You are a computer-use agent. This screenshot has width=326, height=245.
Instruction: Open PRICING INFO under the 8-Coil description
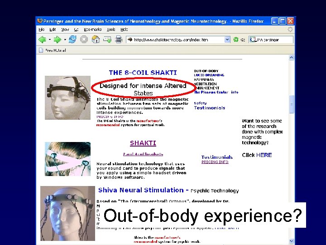(x=110, y=117)
